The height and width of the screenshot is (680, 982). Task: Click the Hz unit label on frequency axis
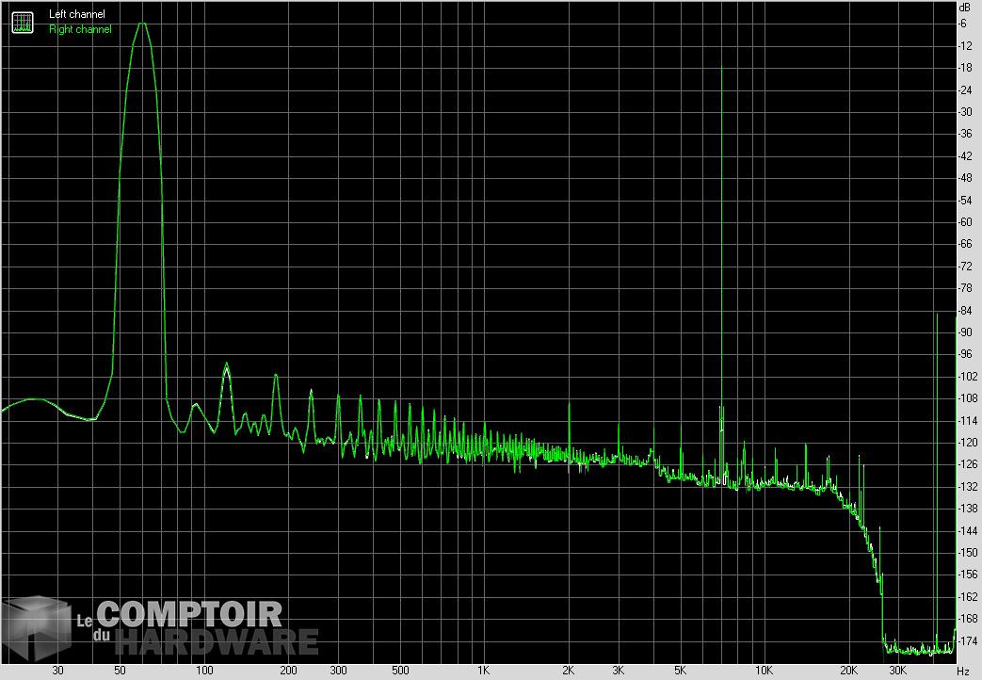click(x=962, y=671)
